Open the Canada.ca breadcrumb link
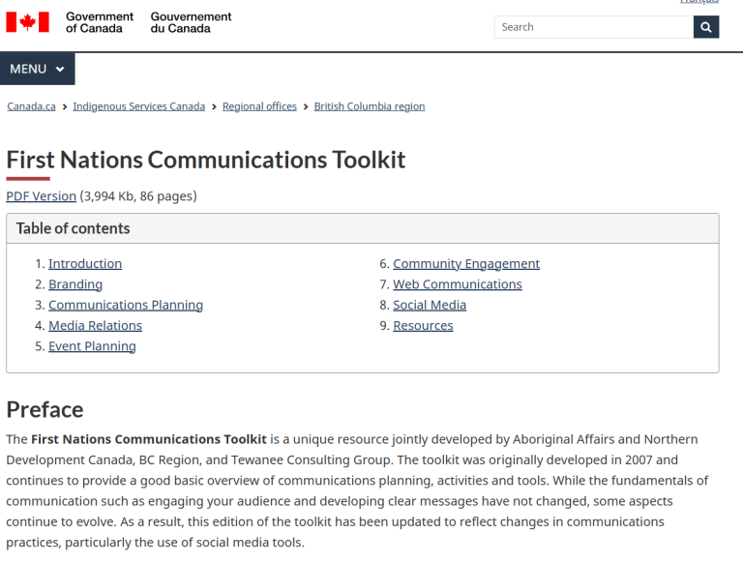The width and height of the screenshot is (743, 563). pyautogui.click(x=31, y=106)
